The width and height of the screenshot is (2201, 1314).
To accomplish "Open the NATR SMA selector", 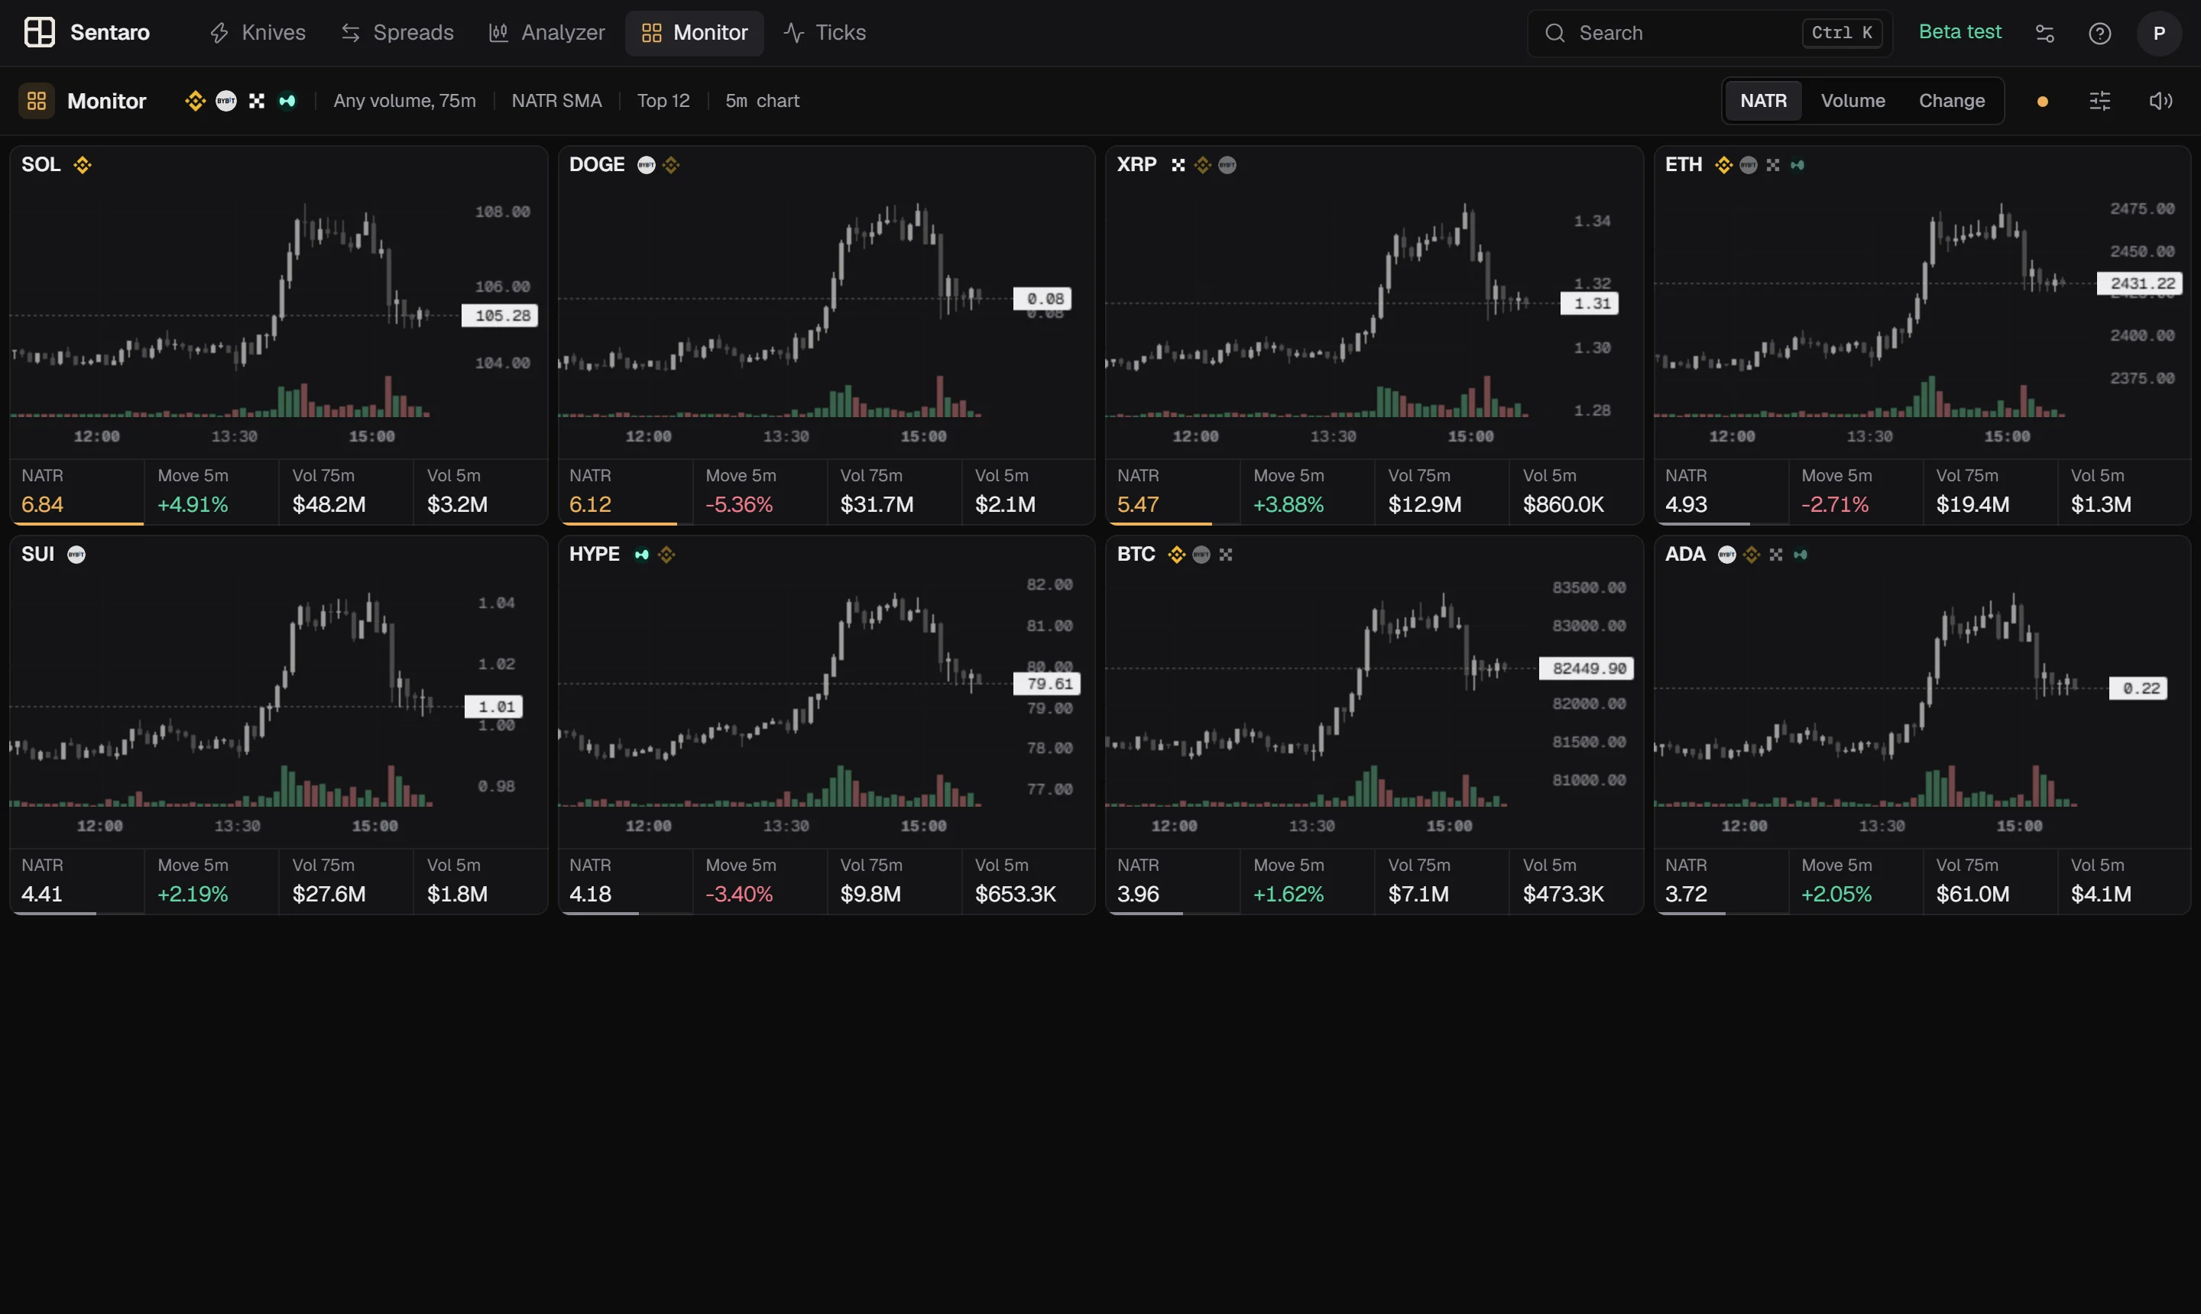I will [556, 101].
